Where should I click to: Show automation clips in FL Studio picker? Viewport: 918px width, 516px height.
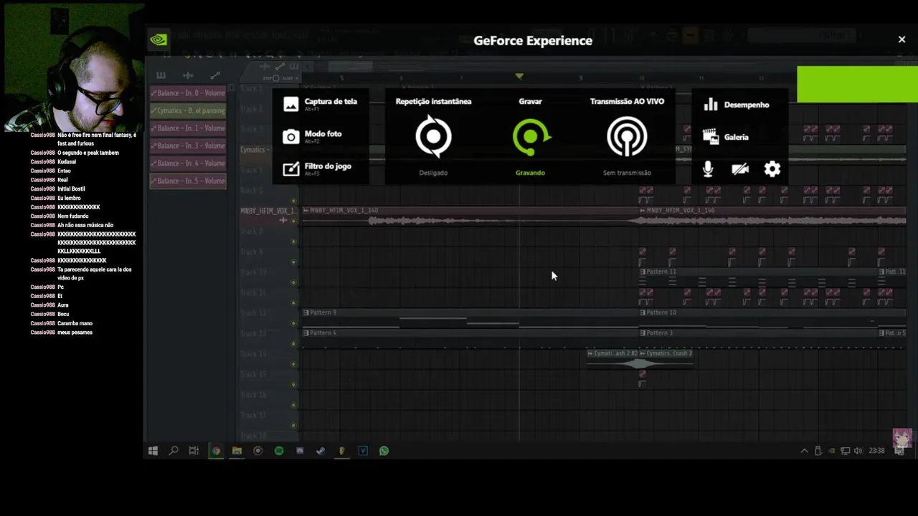click(x=214, y=75)
